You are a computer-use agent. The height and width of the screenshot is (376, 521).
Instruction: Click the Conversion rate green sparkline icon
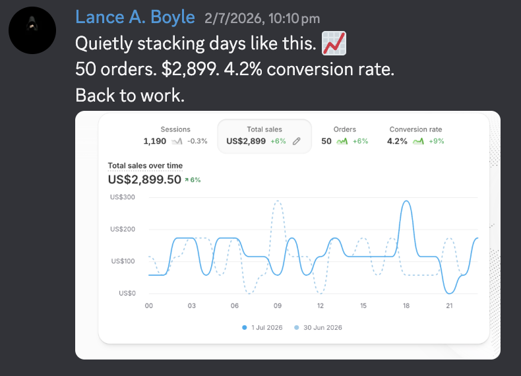[418, 141]
